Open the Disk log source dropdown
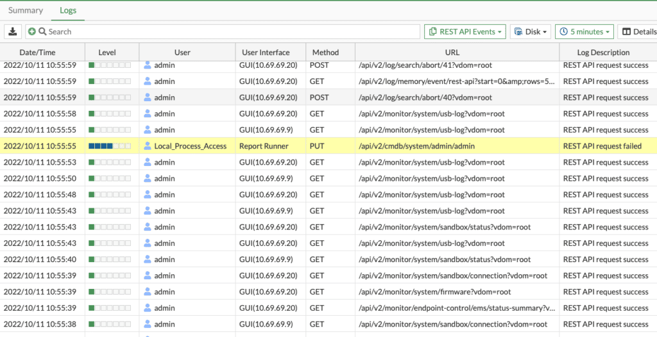This screenshot has height=337, width=657. (x=531, y=32)
